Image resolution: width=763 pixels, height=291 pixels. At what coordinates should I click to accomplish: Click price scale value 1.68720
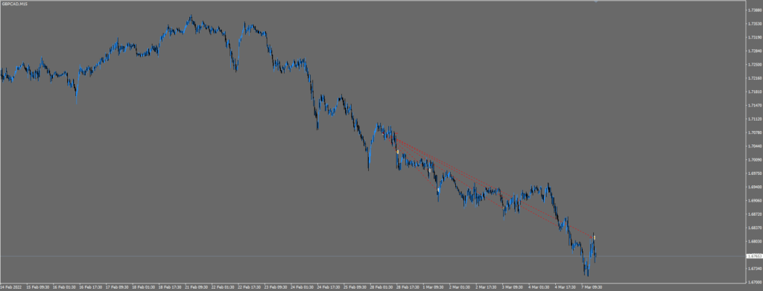point(756,214)
